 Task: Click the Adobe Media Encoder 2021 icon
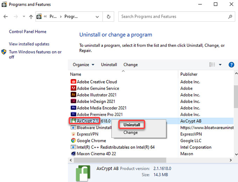(x=73, y=108)
